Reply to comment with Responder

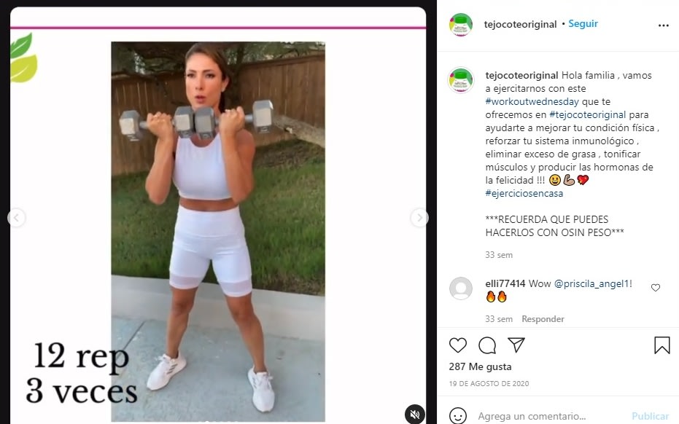[543, 319]
